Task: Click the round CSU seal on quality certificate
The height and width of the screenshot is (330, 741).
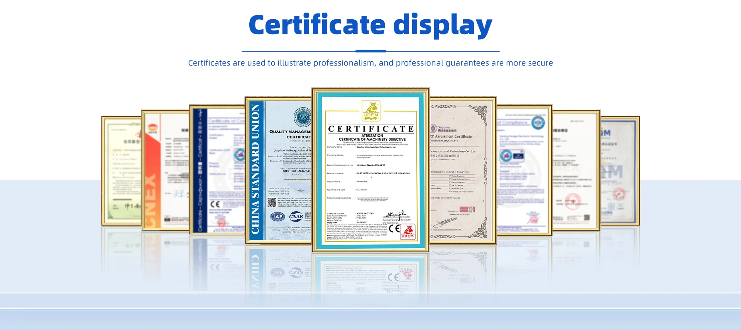Action: click(x=303, y=117)
